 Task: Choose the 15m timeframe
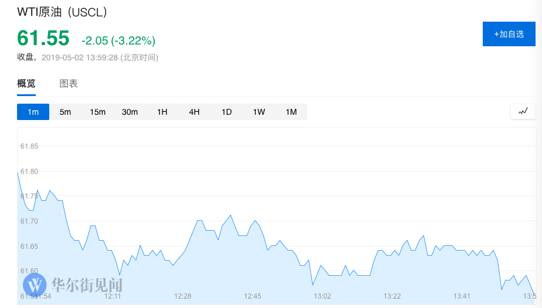(x=97, y=112)
